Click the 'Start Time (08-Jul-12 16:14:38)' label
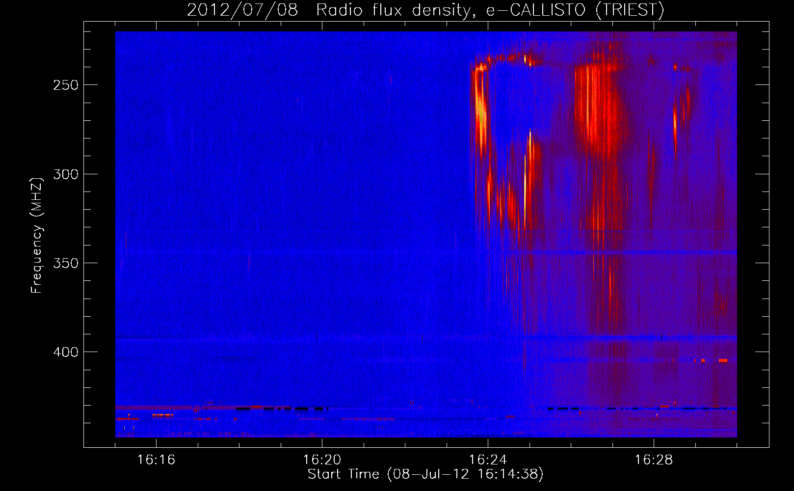Viewport: 794px width, 491px height. pyautogui.click(x=425, y=474)
